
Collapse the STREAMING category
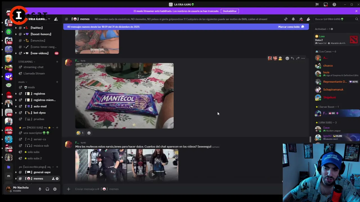coord(26,62)
